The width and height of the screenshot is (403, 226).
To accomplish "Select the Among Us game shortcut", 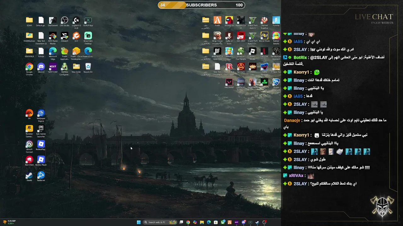I will [x=229, y=22].
